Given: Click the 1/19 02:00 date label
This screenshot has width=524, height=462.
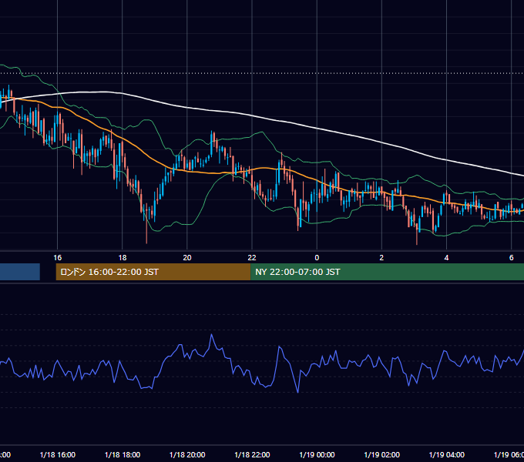Looking at the screenshot, I should (381, 454).
